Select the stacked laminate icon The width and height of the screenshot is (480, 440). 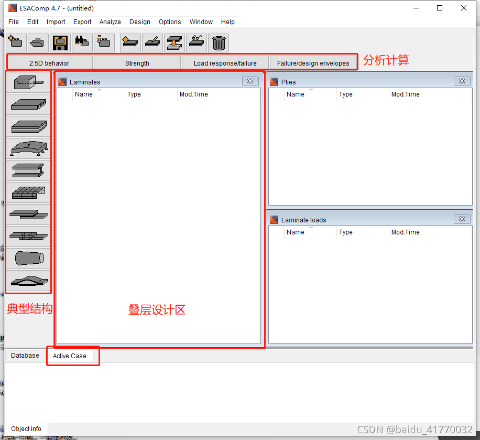point(29,126)
